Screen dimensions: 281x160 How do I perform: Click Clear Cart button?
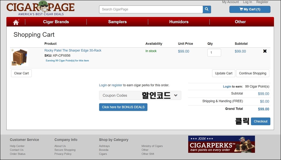(x=21, y=73)
